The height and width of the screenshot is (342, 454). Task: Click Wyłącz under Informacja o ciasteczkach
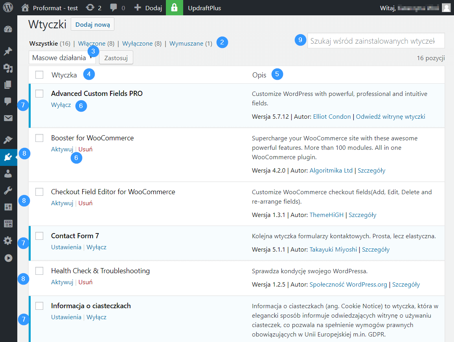tap(96, 317)
